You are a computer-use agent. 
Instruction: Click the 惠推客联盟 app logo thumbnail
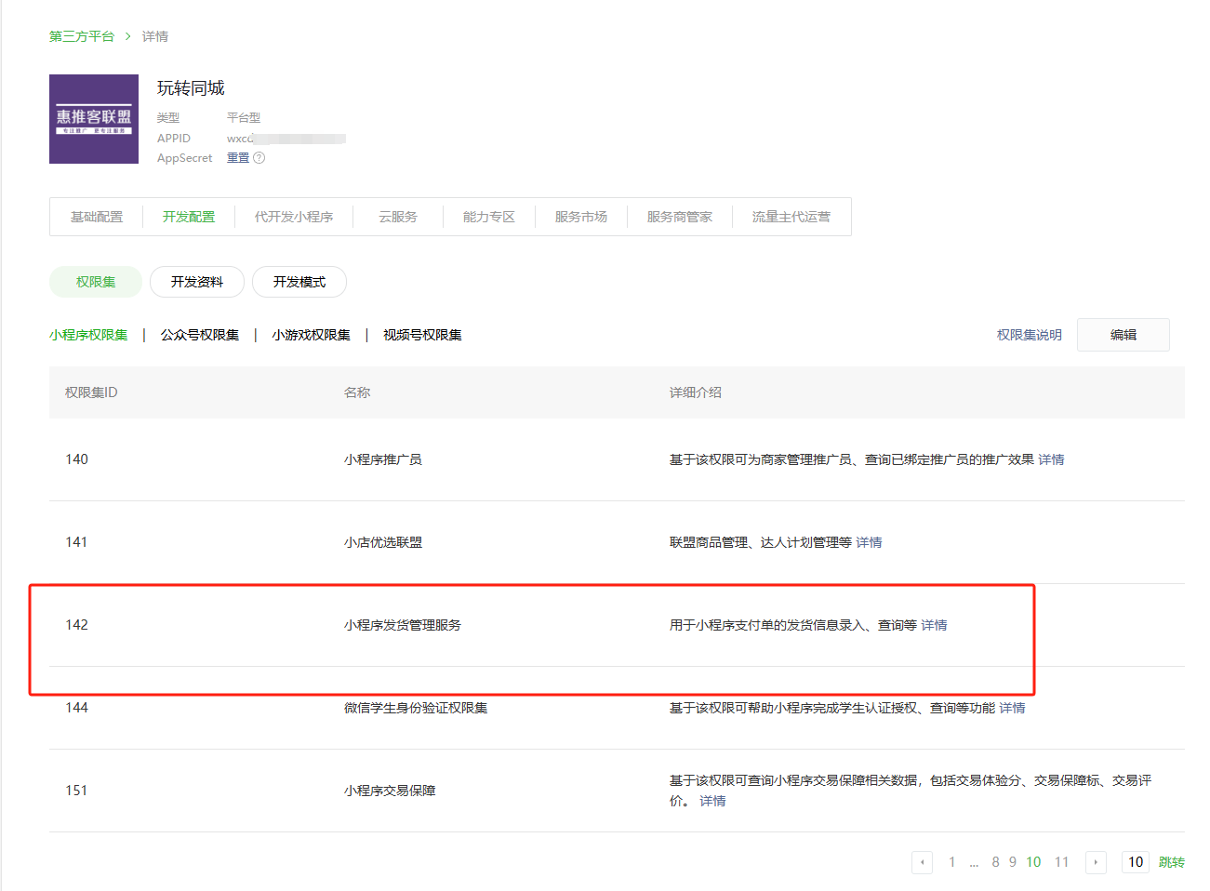(x=94, y=119)
